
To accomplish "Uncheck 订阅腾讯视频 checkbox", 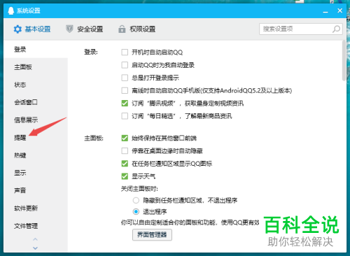I will 125,103.
